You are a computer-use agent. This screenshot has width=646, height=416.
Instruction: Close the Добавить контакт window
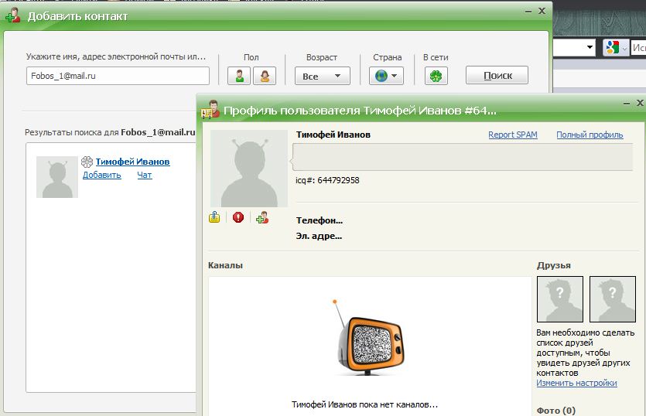point(542,11)
